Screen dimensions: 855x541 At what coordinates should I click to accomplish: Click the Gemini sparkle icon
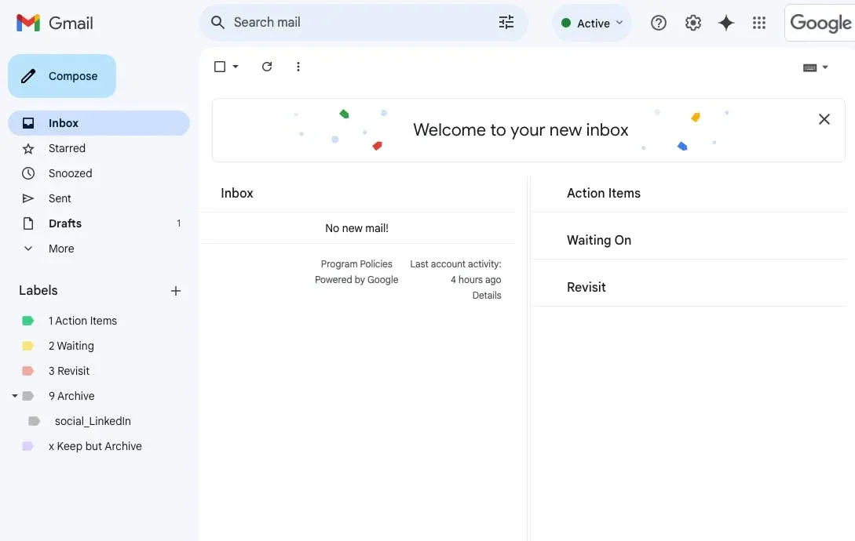click(725, 23)
